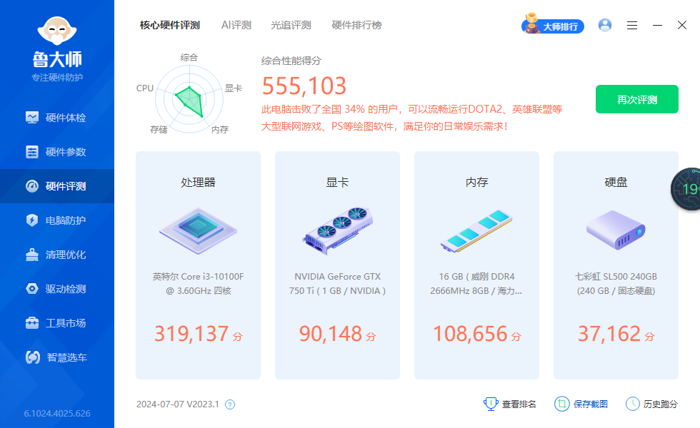Click the 2024-07-07 V2023.1 version text
Viewport: 700px width, 428px height.
point(178,404)
